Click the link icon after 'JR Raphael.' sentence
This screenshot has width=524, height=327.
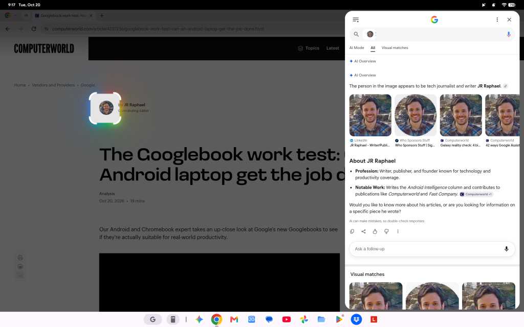tap(506, 86)
